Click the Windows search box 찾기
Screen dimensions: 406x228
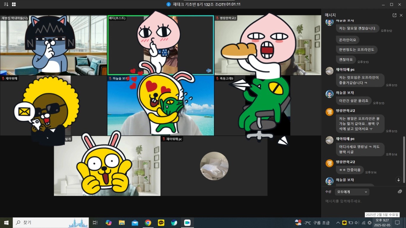(50, 223)
